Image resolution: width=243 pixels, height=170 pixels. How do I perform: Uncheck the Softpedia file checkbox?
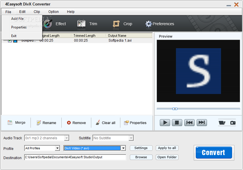tap(10, 41)
